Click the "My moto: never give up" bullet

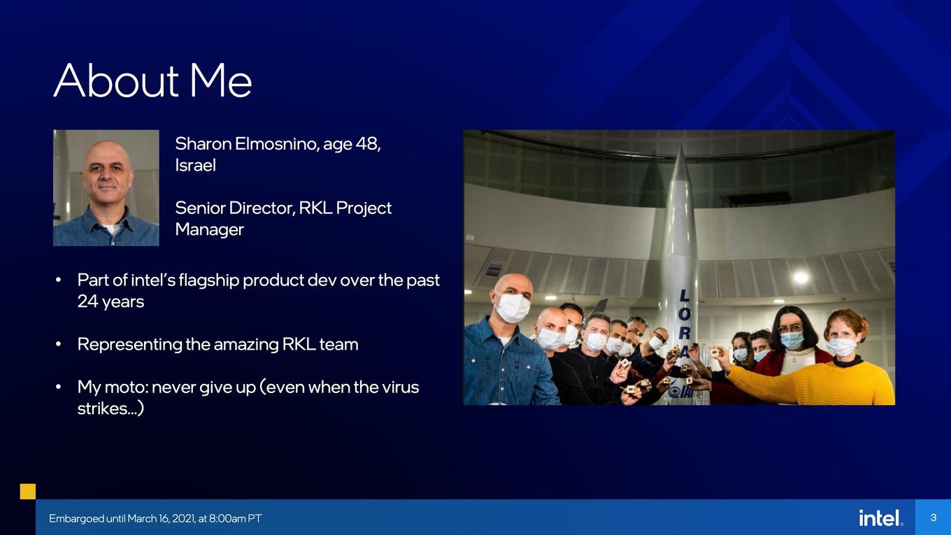coord(248,397)
